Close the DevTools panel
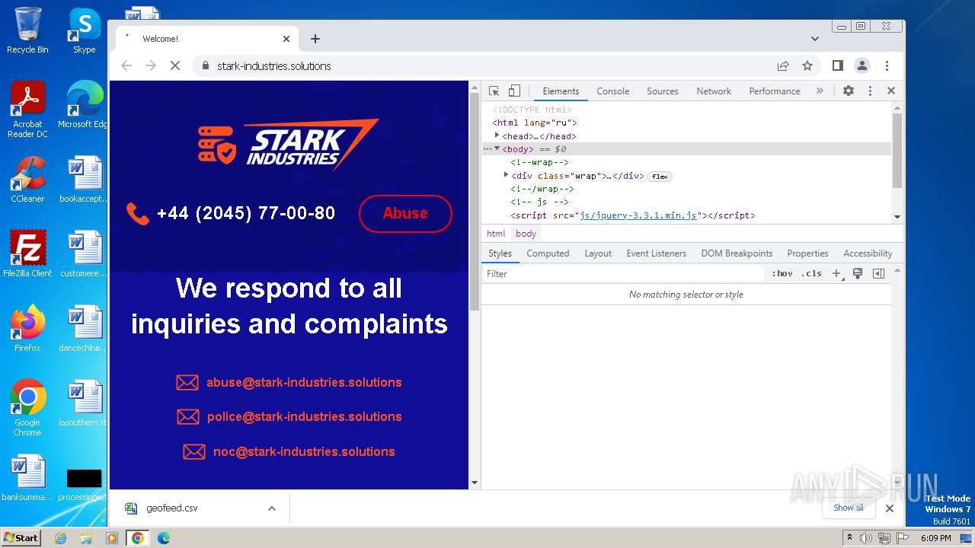Viewport: 975px width, 548px height. point(891,91)
